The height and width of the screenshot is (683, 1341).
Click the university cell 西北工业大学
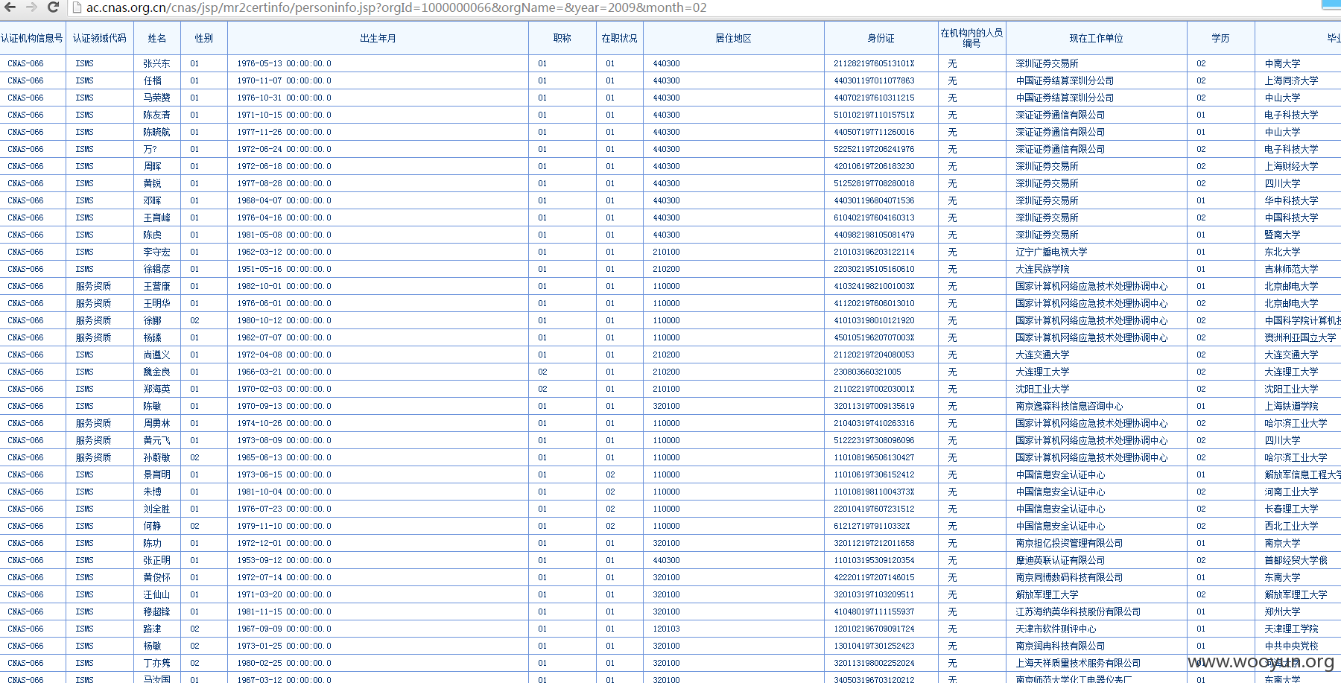click(1291, 526)
